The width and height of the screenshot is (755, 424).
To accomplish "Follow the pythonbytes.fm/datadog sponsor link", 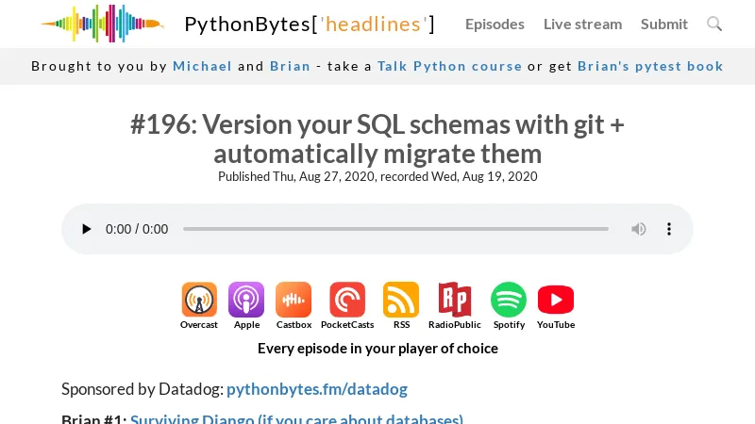I will tap(317, 388).
